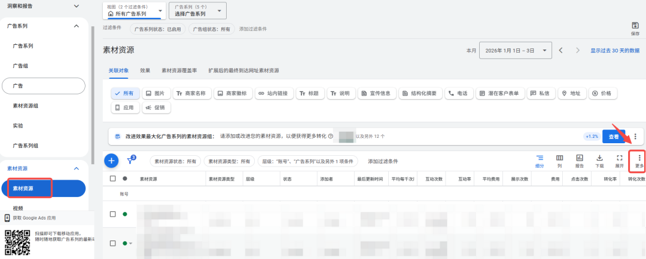This screenshot has height=259, width=646.
Task: Select the 商家徽标 asset type chip
Action: click(x=233, y=93)
